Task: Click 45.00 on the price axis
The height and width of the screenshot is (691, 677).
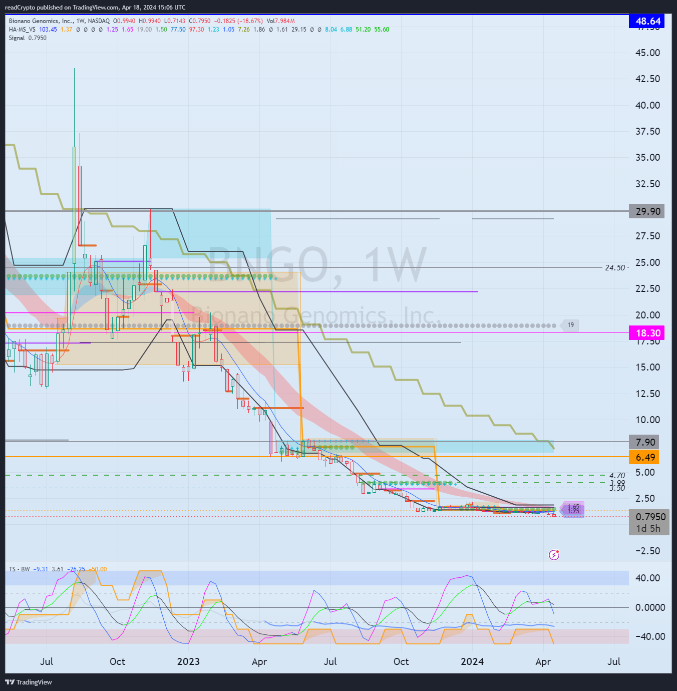Action: [648, 53]
